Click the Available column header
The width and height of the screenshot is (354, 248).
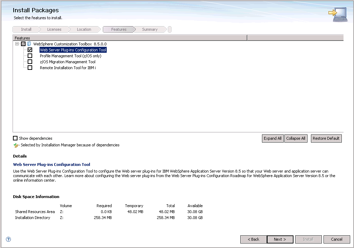pyautogui.click(x=195, y=206)
